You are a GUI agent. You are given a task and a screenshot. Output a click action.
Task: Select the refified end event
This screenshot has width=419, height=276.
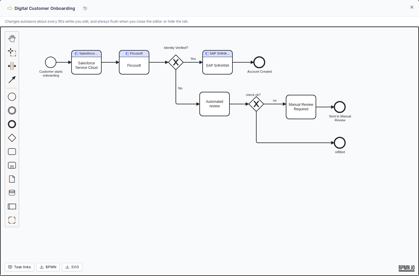click(340, 143)
